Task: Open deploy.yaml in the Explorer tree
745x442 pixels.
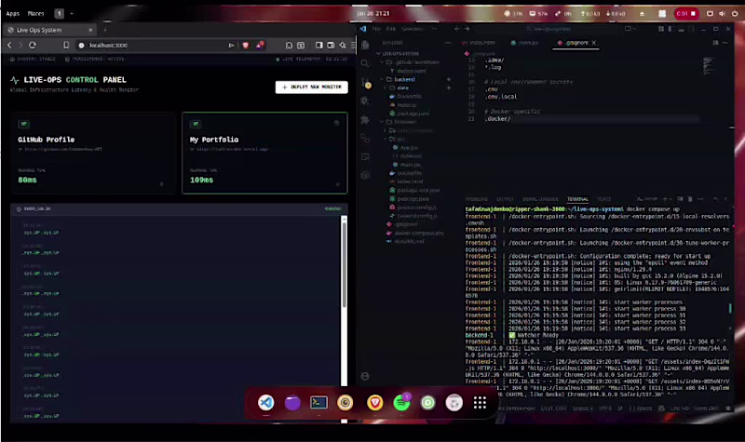Action: pos(412,71)
